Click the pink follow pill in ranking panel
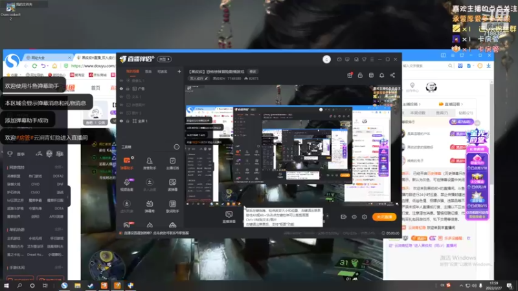Viewport: 518px width, 291px height. coord(462,122)
